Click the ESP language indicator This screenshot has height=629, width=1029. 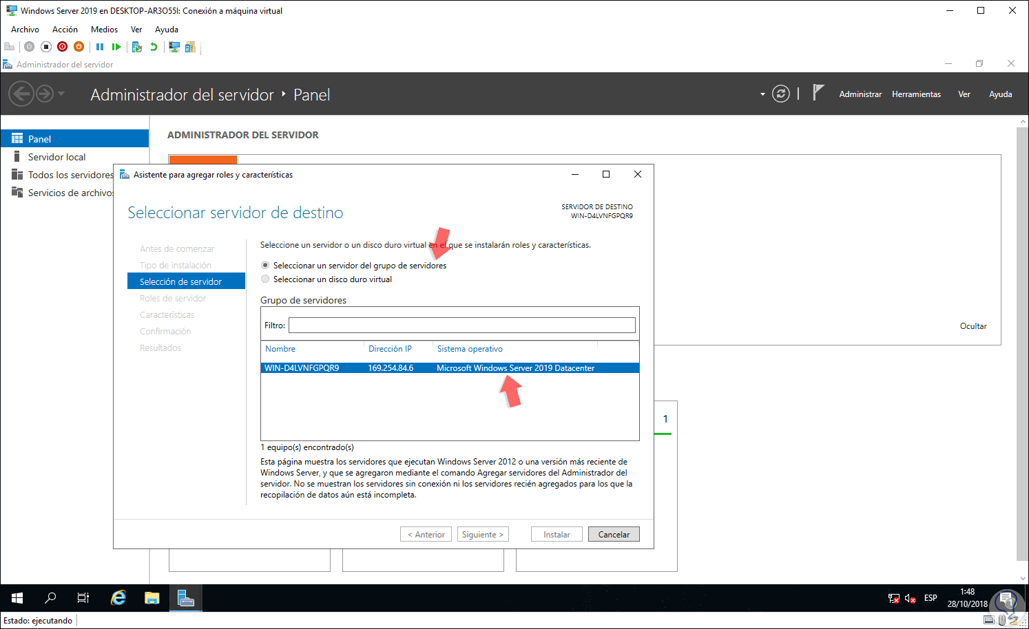coord(931,598)
